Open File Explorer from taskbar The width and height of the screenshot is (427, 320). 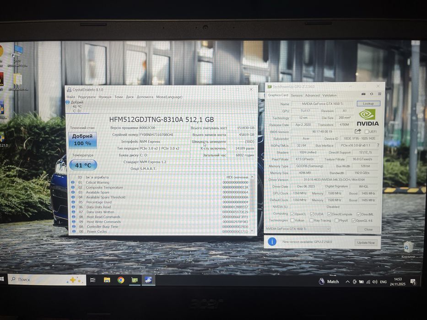tap(107, 280)
